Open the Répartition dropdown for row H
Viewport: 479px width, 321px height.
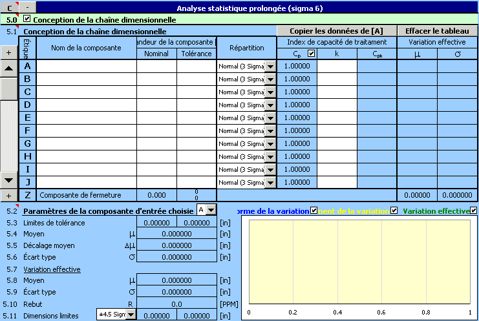click(x=270, y=157)
